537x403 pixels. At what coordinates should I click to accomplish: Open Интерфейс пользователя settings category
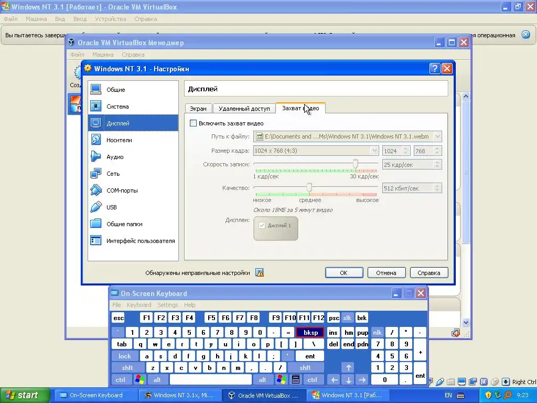133,240
